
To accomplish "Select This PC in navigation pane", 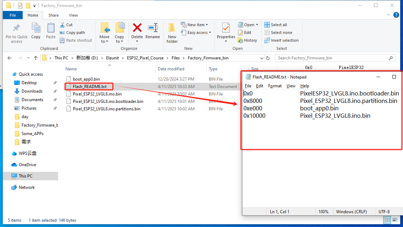I will click(x=25, y=176).
